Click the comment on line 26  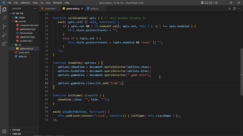(x=125, y=18)
